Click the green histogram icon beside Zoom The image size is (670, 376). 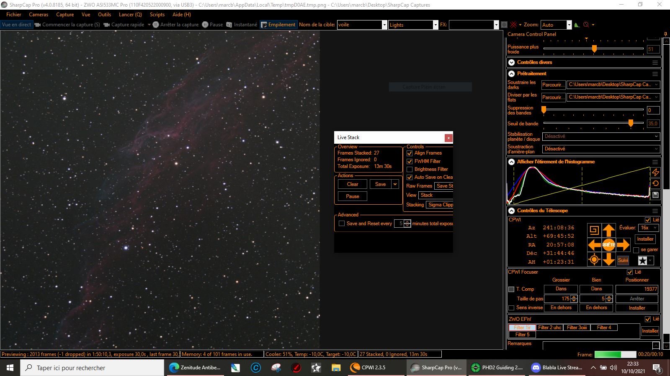577,25
